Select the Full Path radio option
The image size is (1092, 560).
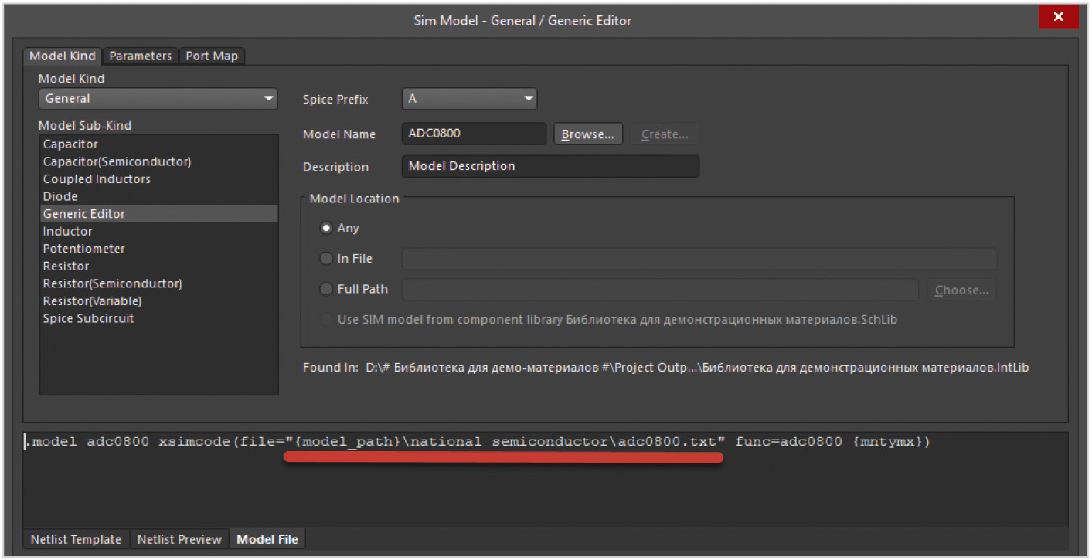pos(326,289)
